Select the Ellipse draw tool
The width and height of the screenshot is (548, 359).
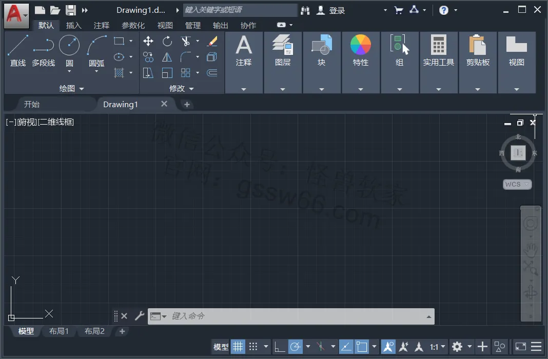(119, 56)
